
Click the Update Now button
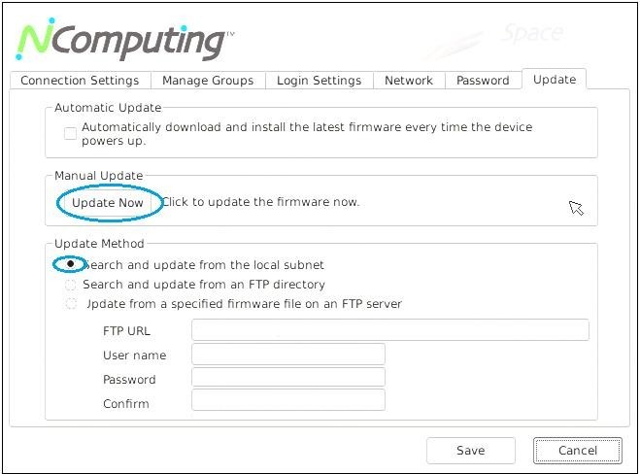[108, 203]
